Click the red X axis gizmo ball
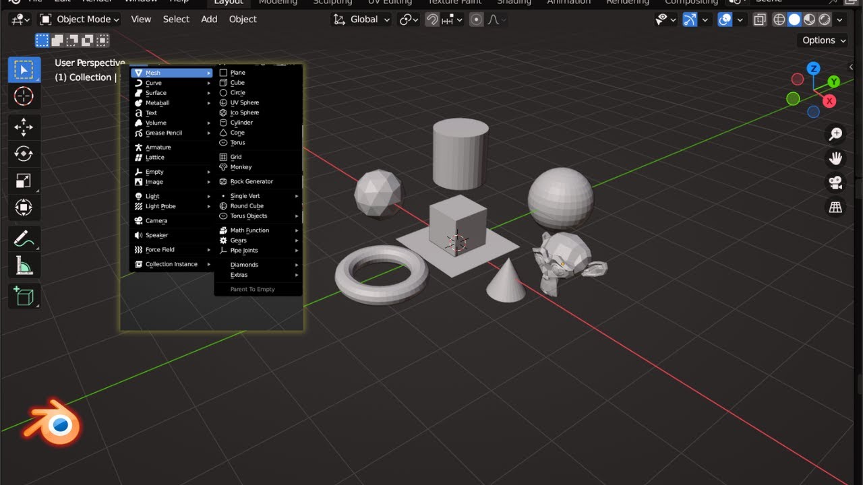The height and width of the screenshot is (485, 863). pyautogui.click(x=829, y=101)
